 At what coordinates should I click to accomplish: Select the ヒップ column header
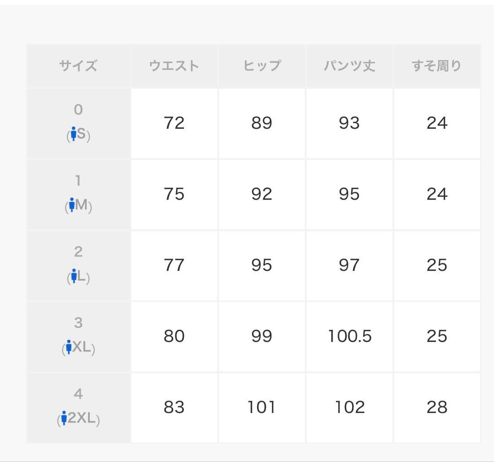click(x=262, y=66)
